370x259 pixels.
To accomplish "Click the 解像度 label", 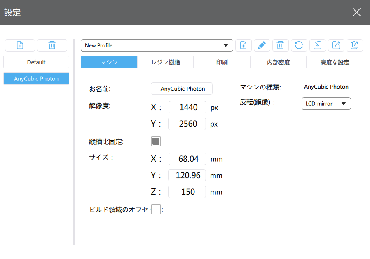I will 100,106.
